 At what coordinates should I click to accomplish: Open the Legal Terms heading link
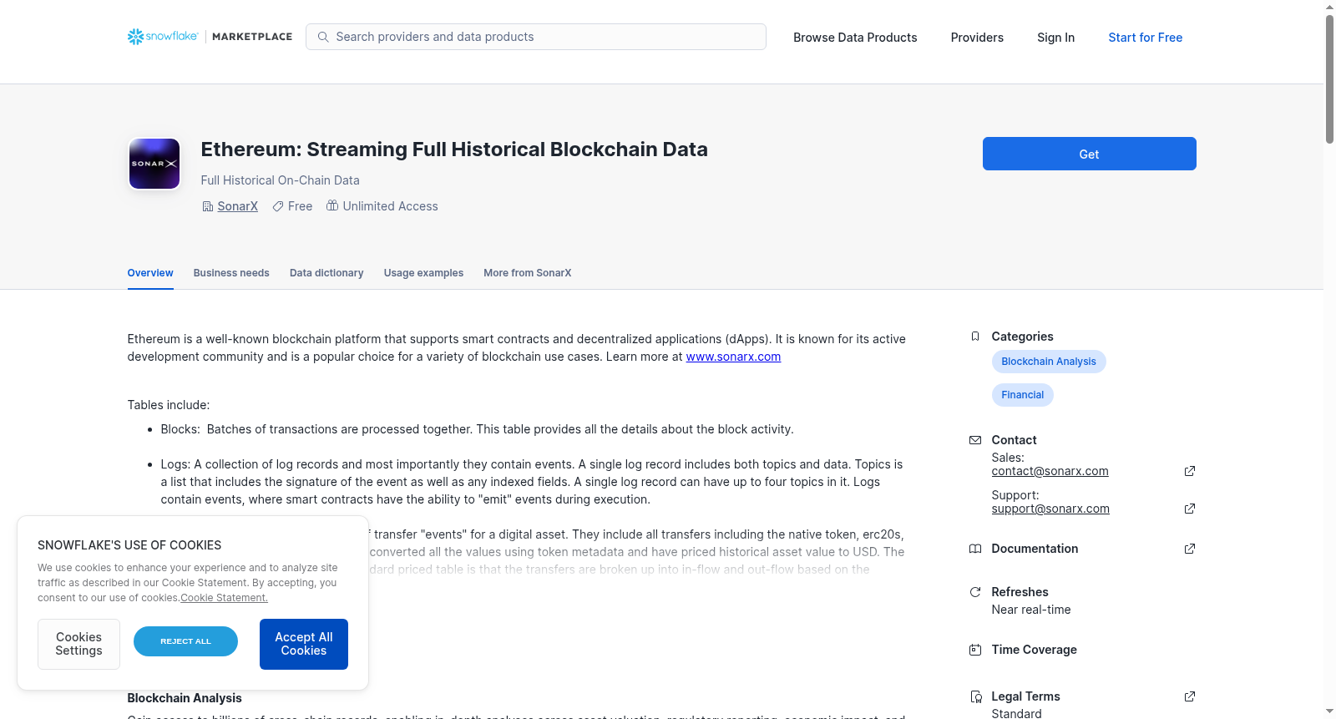point(1025,696)
